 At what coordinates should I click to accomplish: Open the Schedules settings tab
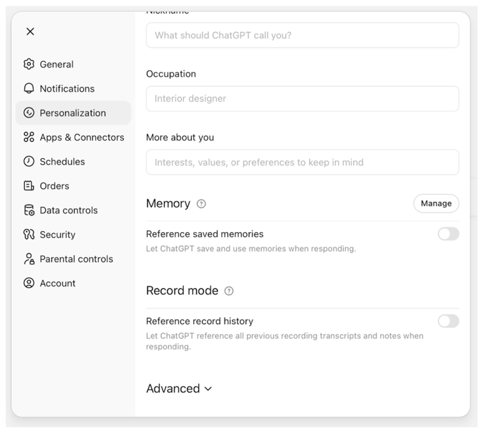pyautogui.click(x=74, y=161)
